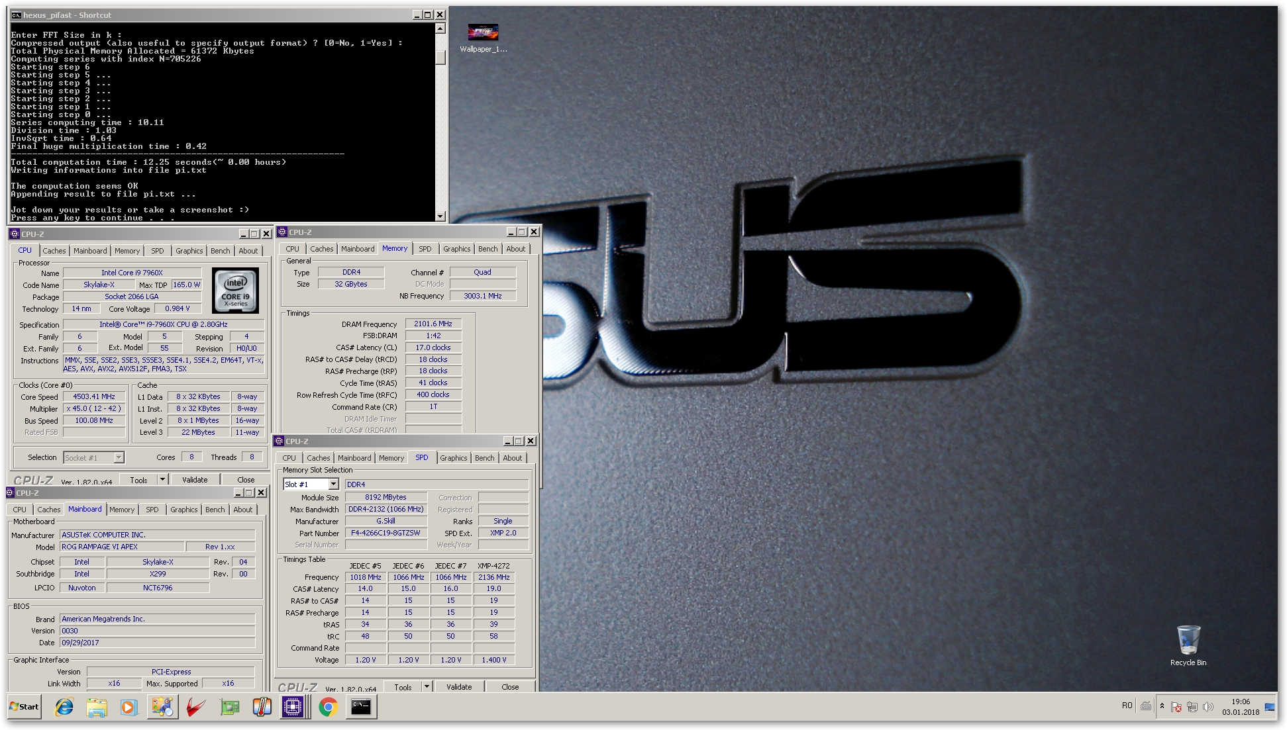Screen dimensions: 1287x730
Task: Select CPU tab in Mainboard window
Action: (20, 510)
